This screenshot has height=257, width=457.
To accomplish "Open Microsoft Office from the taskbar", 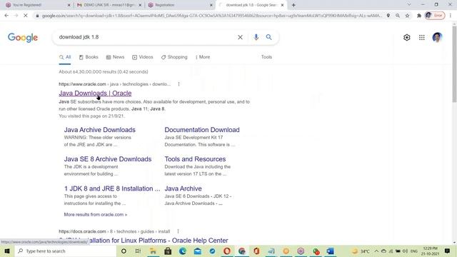I will (x=256, y=251).
